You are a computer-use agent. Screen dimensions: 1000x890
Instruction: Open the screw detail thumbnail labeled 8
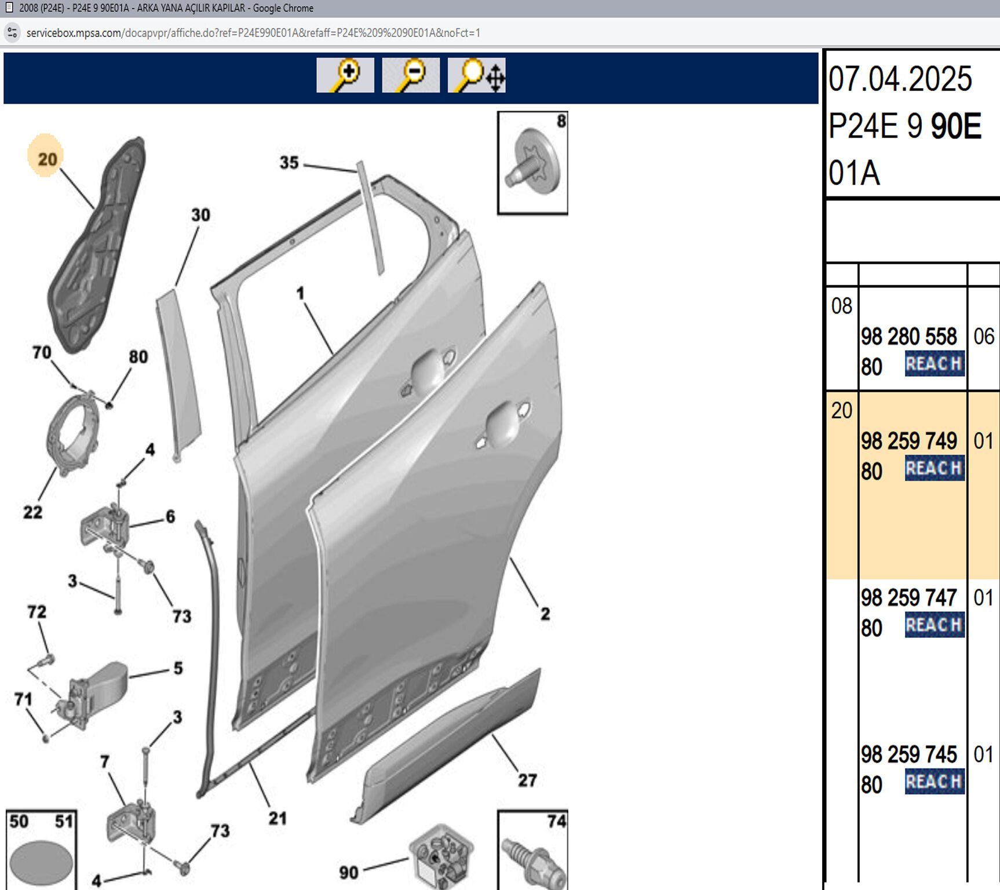click(532, 163)
